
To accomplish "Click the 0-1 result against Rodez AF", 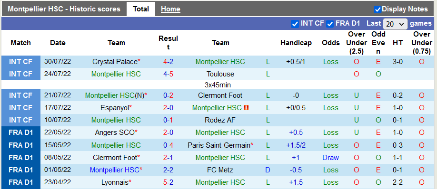I will pos(168,120).
